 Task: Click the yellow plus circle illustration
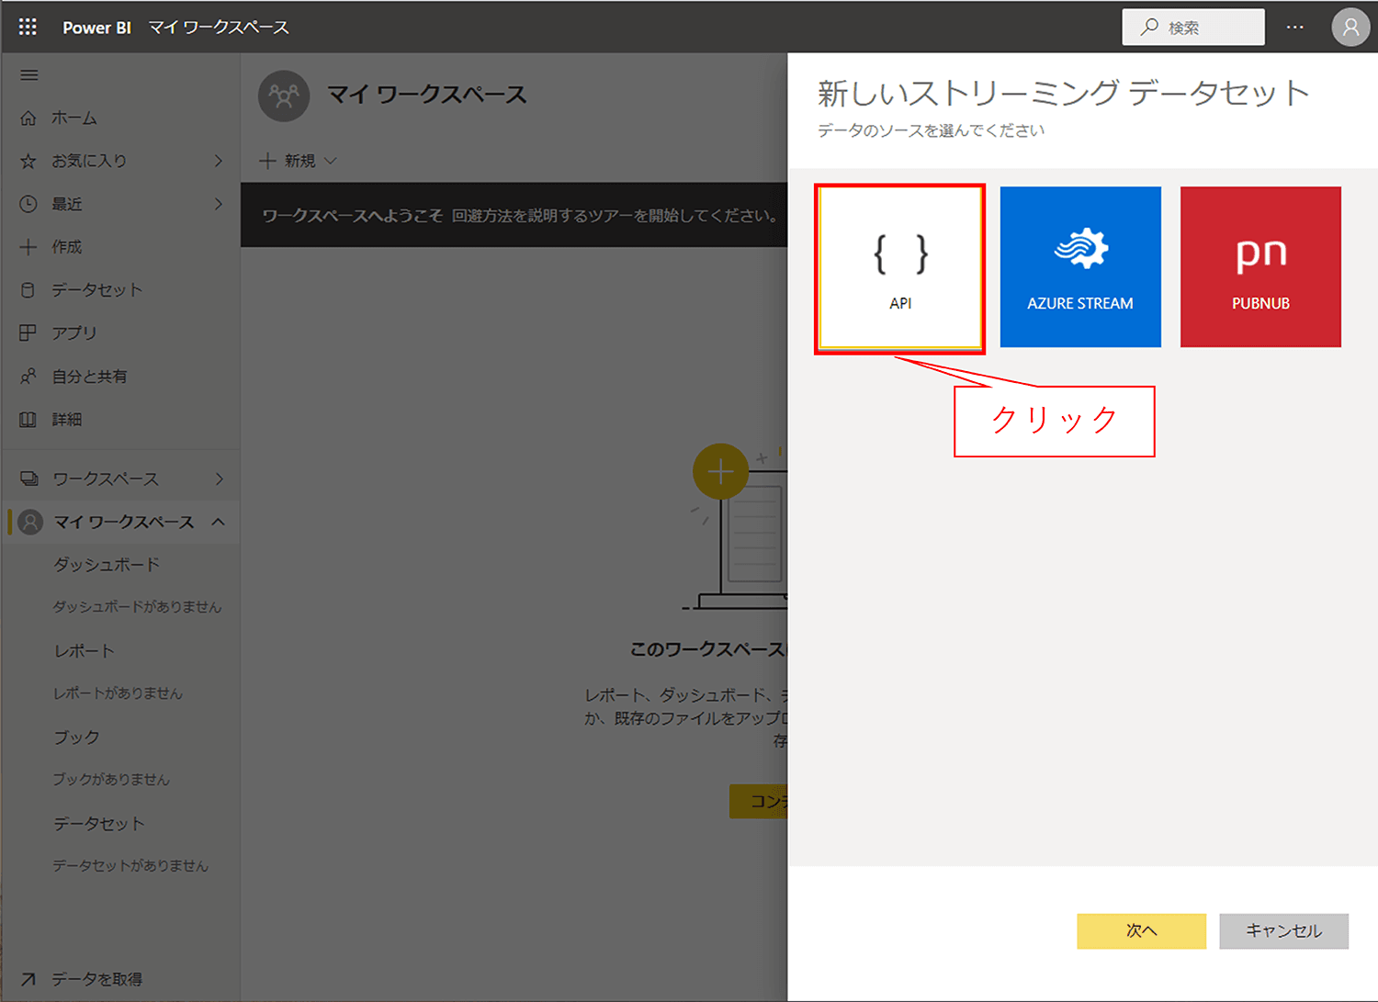coord(720,472)
